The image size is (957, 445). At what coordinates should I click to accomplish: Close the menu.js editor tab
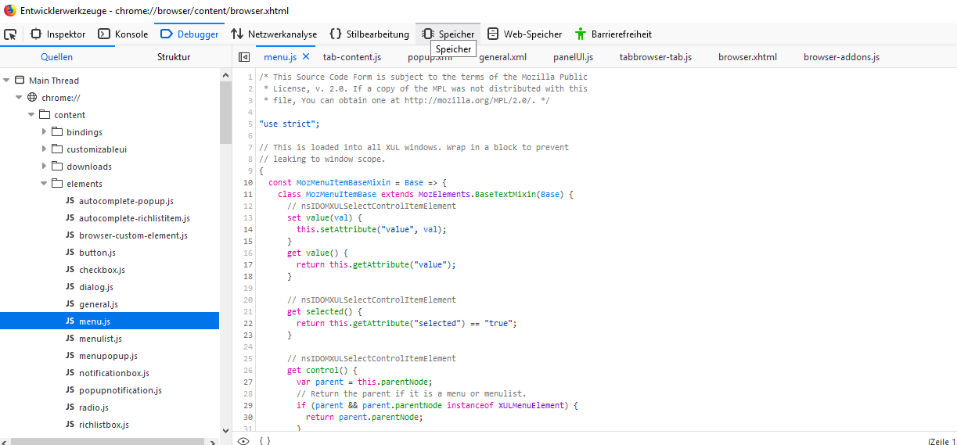pos(306,57)
